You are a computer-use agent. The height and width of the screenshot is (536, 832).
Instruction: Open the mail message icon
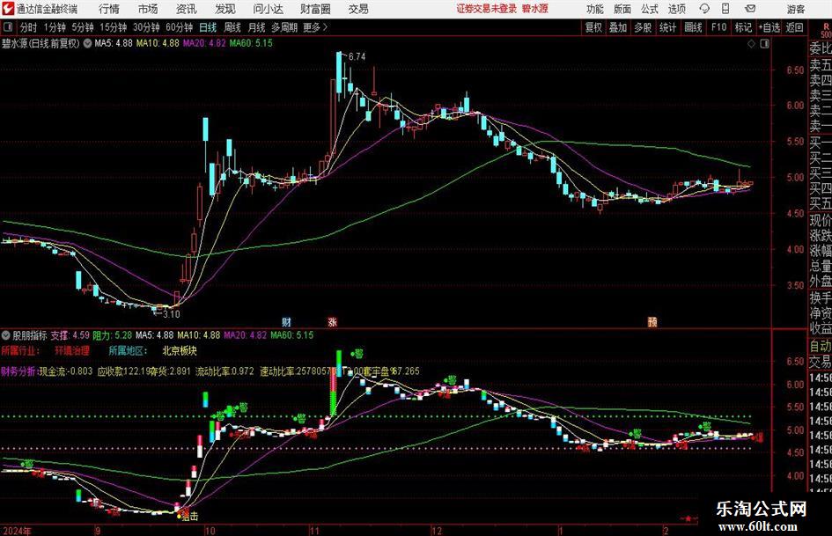coord(750,9)
